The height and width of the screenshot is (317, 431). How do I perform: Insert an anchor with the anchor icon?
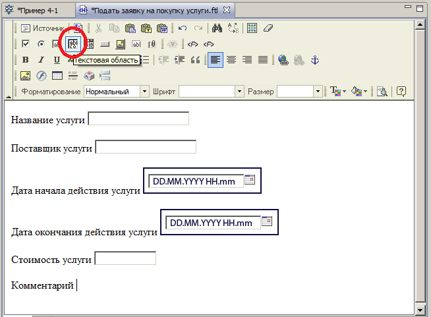(315, 60)
